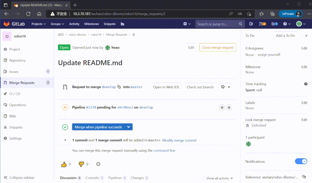Click the GitLab logo home icon
The height and width of the screenshot is (183, 312).
(6, 24)
